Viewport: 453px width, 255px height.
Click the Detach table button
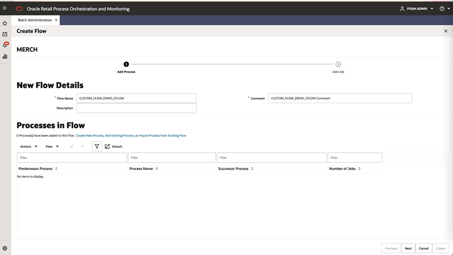(x=113, y=146)
